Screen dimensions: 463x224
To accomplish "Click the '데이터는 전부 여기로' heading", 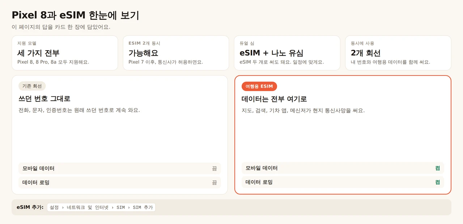I will tap(274, 99).
